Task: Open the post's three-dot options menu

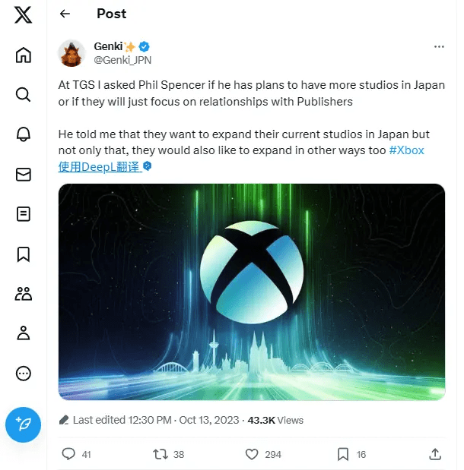Action: click(x=438, y=47)
